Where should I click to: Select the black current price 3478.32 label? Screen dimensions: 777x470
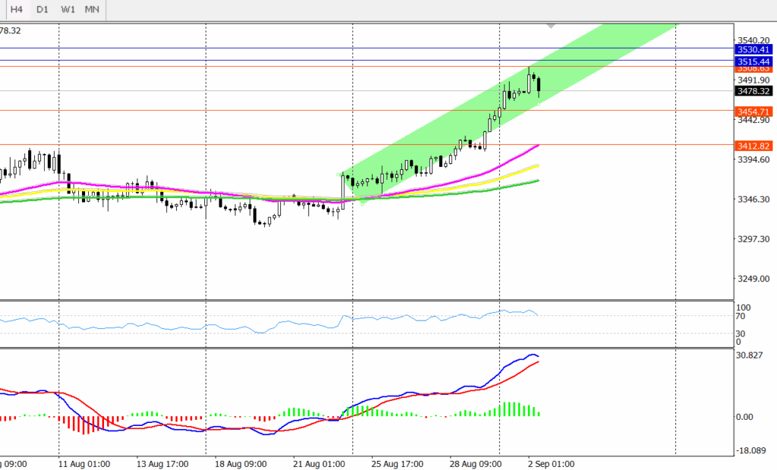point(753,91)
